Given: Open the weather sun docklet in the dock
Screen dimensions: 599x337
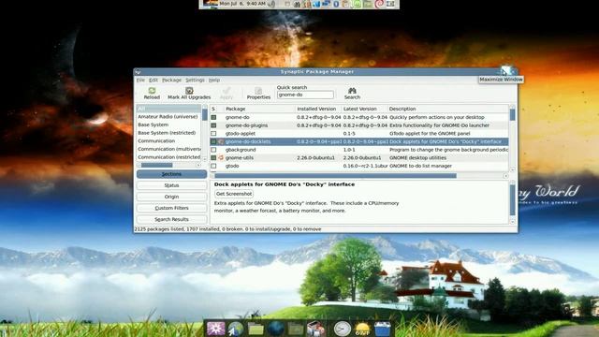Looking at the screenshot, I should (x=362, y=329).
